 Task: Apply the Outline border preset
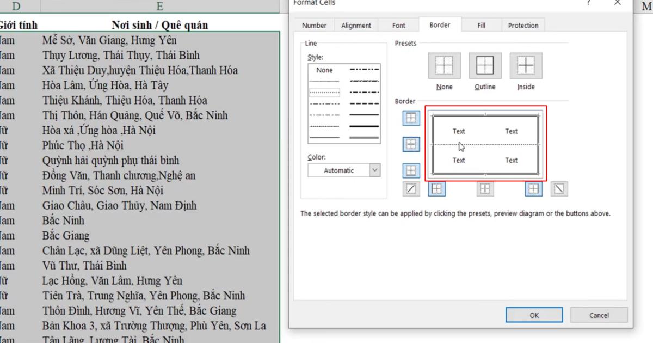[x=485, y=64]
